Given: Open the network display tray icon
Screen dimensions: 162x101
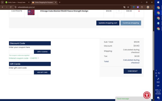Looking at the screenshot, I should coord(159,73).
